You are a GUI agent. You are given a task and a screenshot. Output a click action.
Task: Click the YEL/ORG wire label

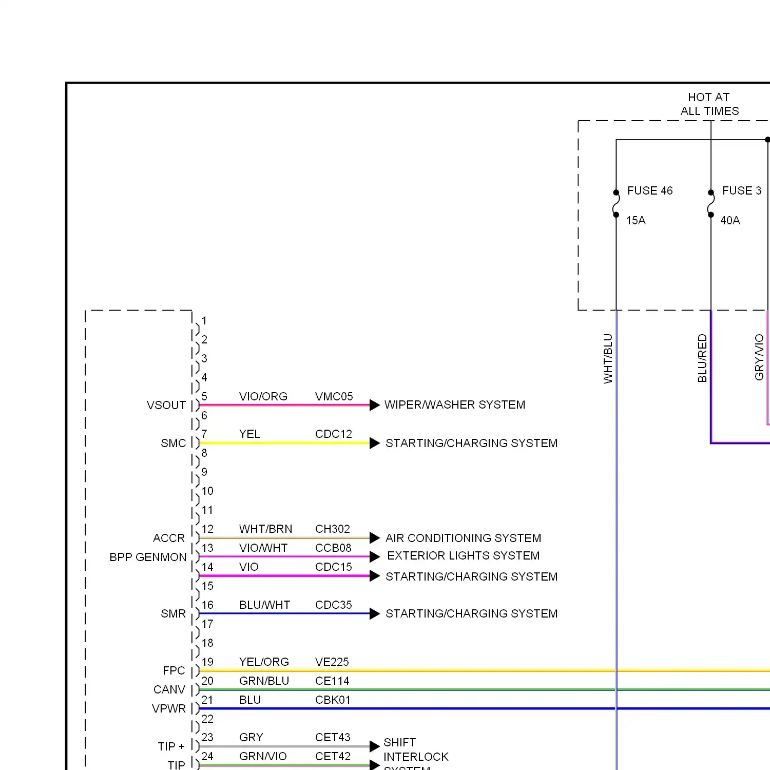[264, 662]
